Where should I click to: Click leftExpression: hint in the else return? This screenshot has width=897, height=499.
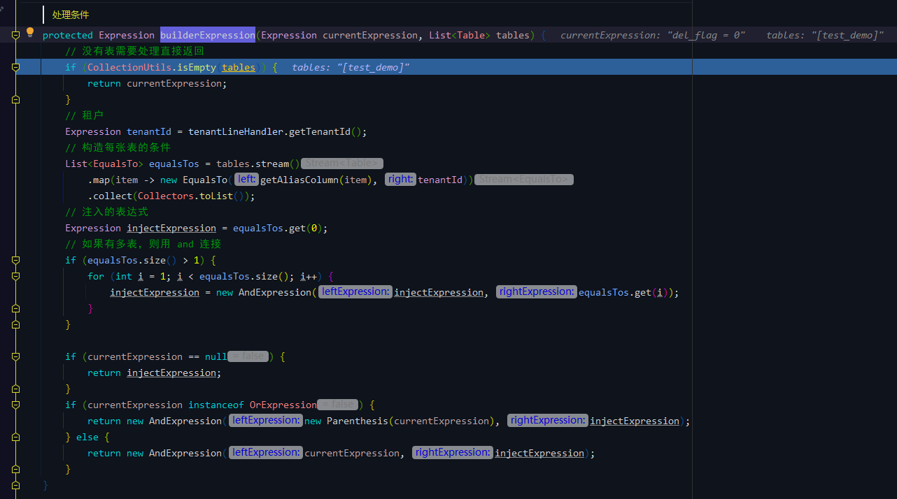267,453
